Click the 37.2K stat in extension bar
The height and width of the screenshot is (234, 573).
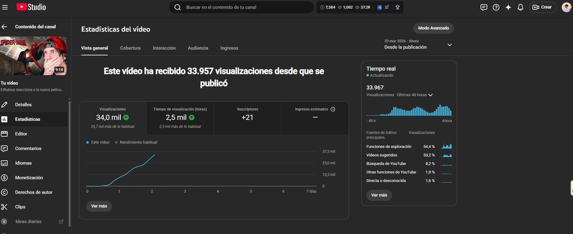(x=363, y=7)
